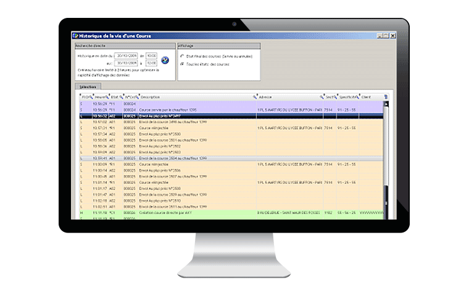469x296 pixels.
Task: Sort by the Description column header
Action: click(150, 97)
